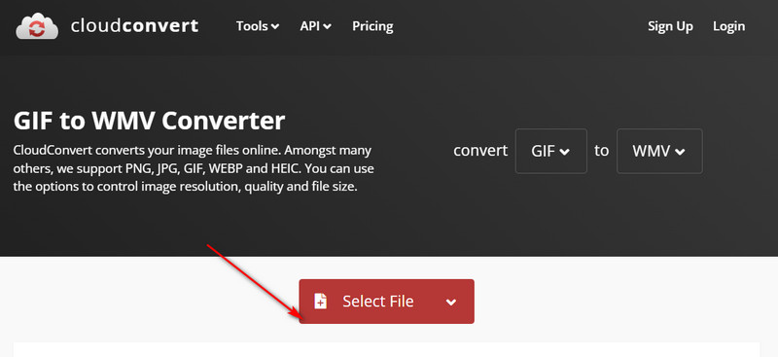Open the WMV target format dropdown
The image size is (778, 357).
659,151
